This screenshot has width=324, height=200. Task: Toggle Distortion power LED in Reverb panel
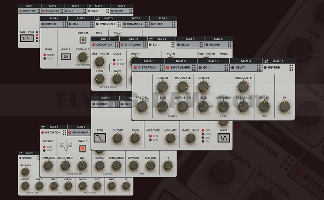click(x=135, y=67)
